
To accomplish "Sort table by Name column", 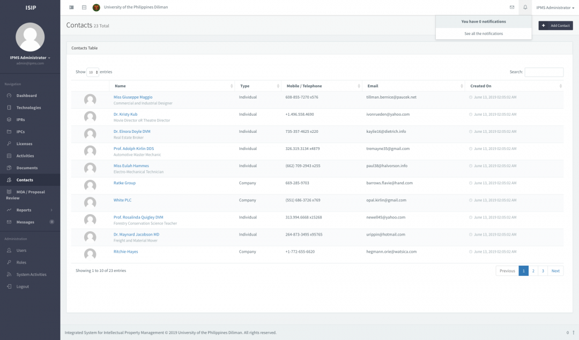I will 172,86.
